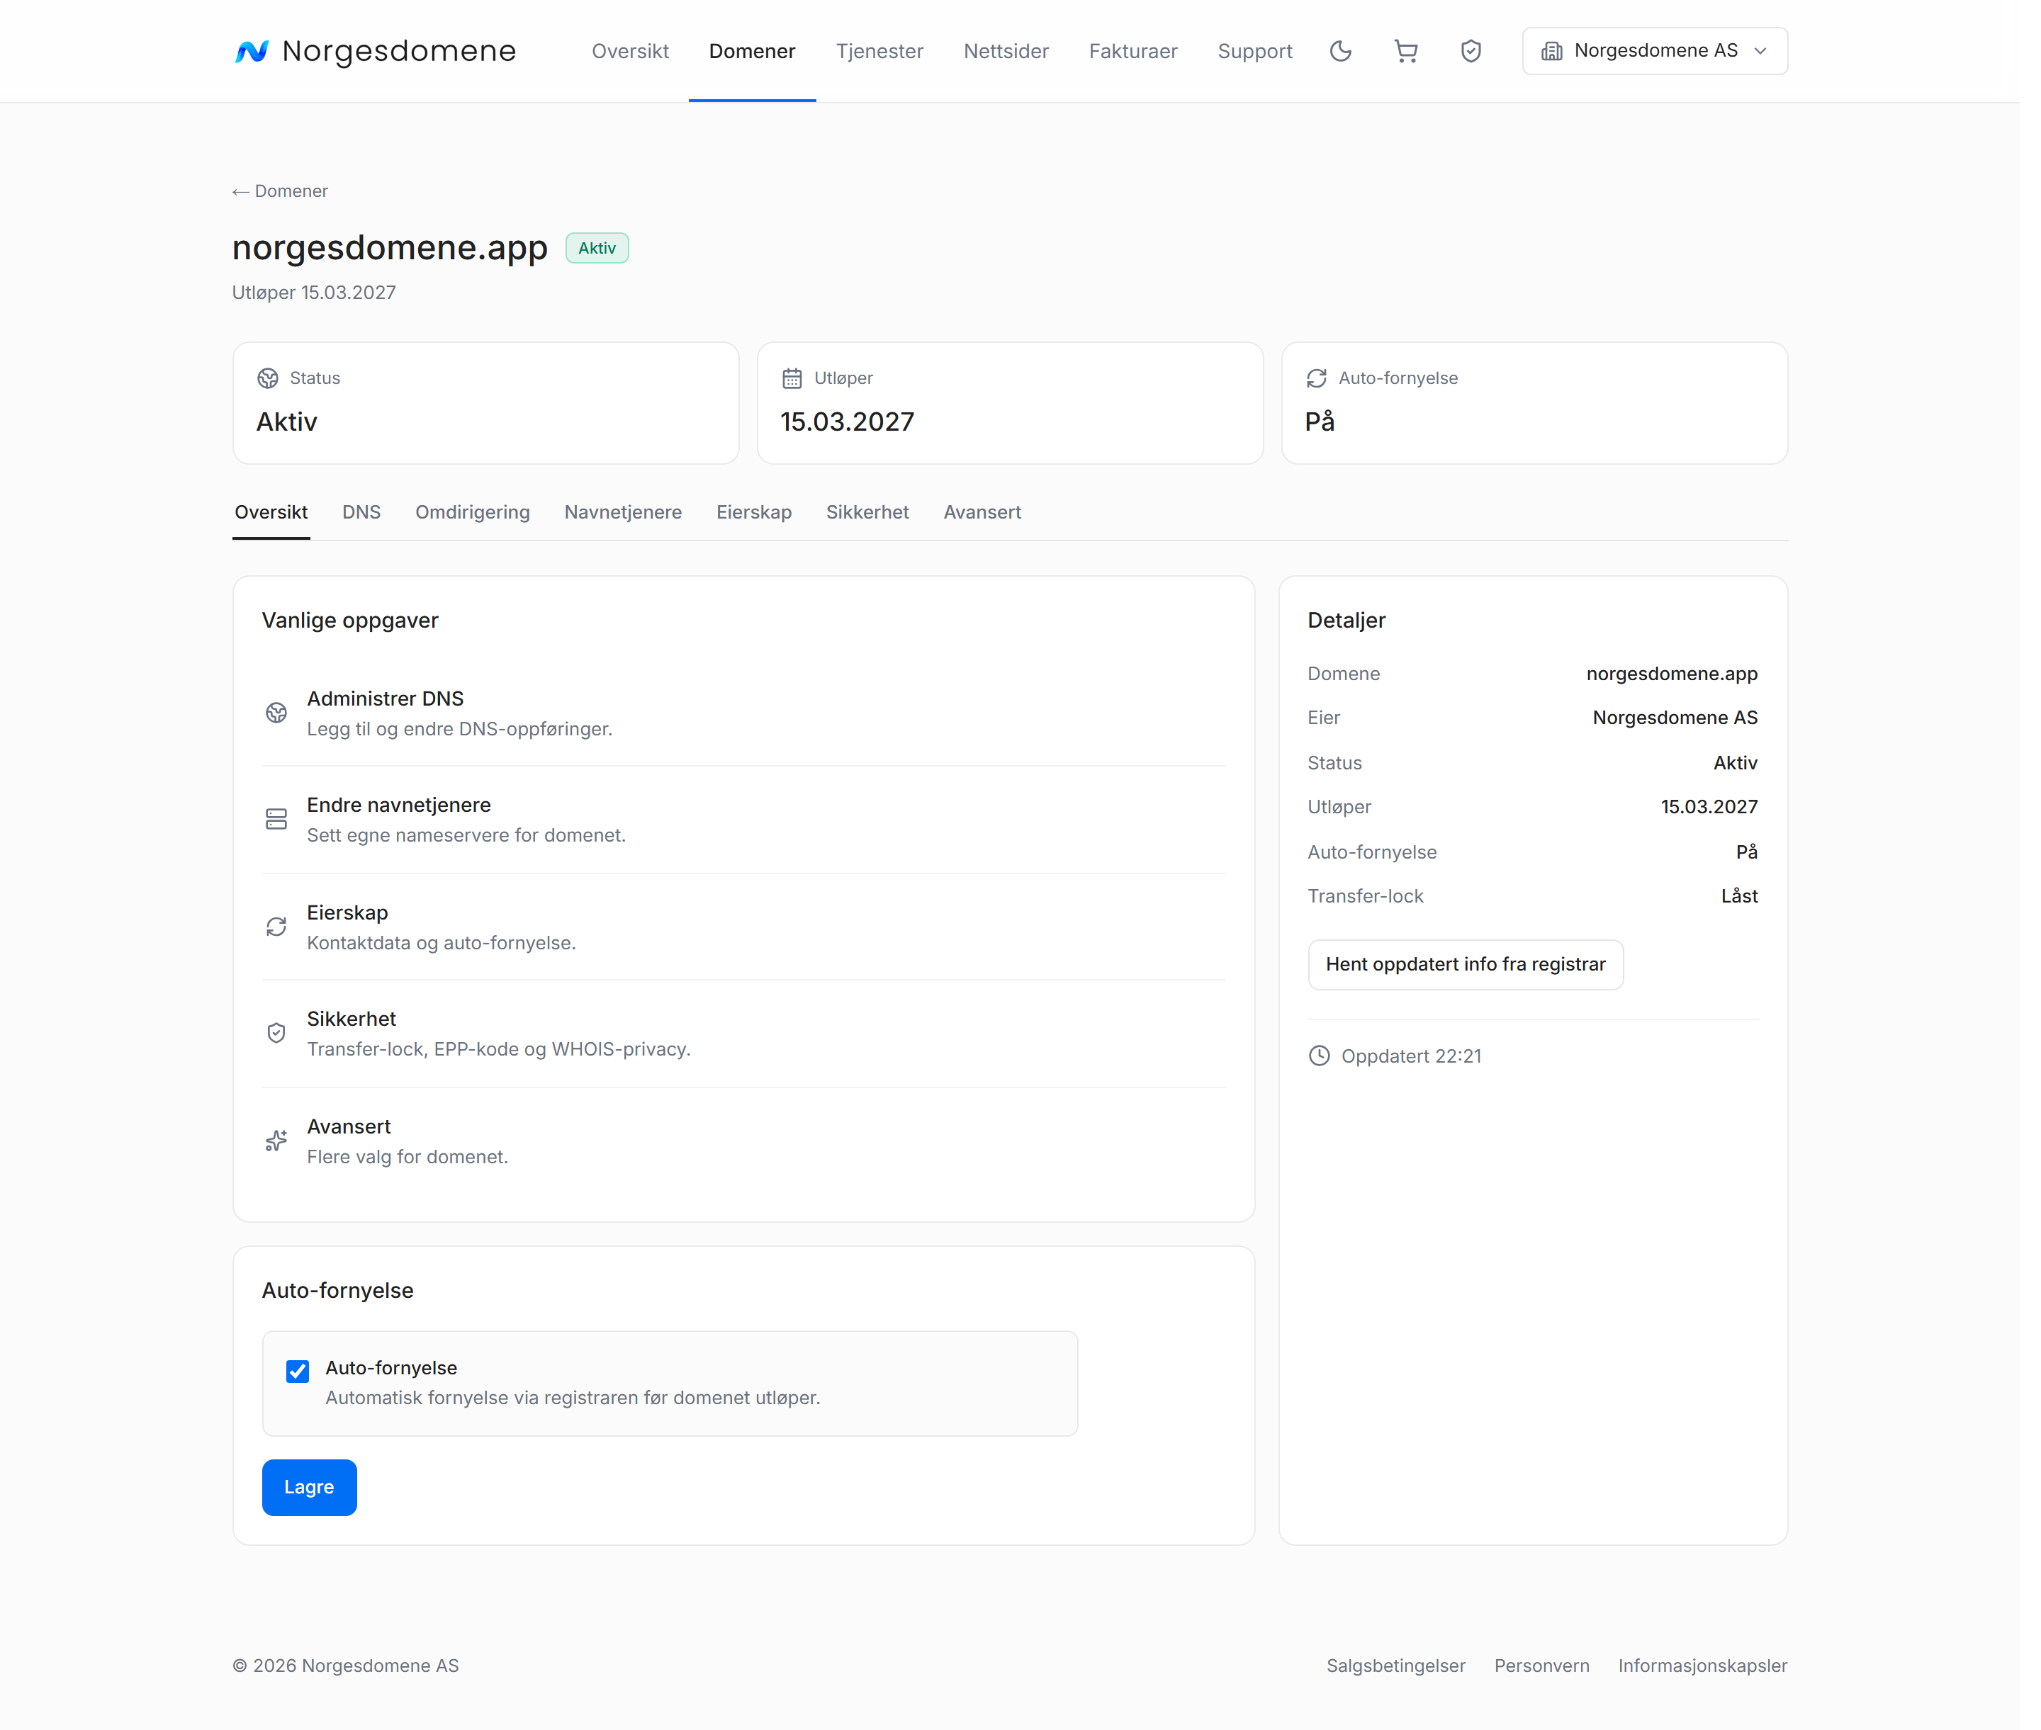Viewport: 2041px width, 1730px height.
Task: Go to Nettsider in top navigation
Action: pos(1006,51)
